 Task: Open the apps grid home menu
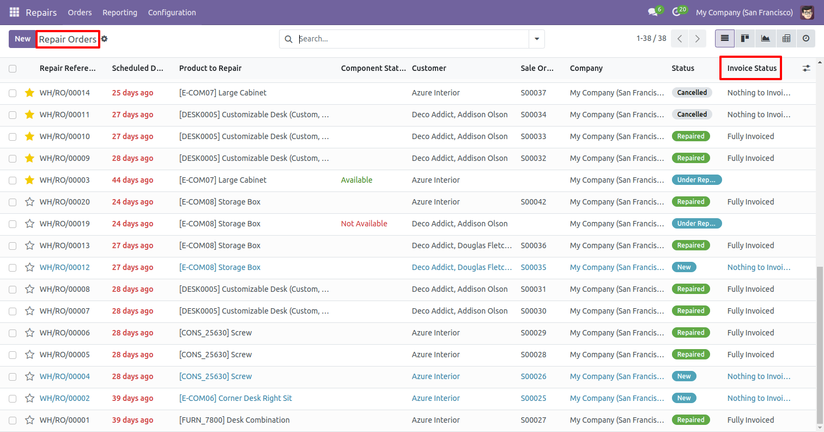(14, 12)
